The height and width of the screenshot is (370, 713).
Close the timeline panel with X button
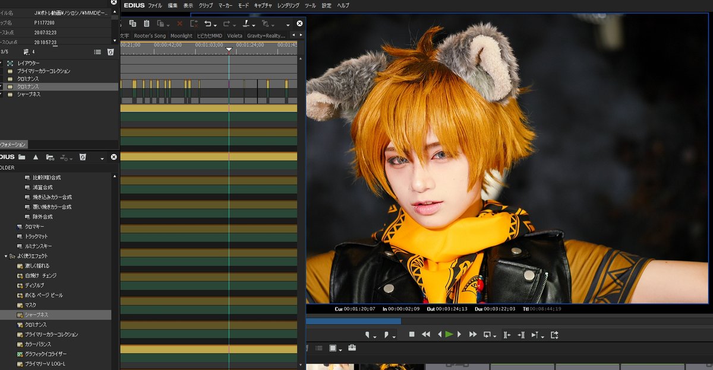(x=300, y=23)
